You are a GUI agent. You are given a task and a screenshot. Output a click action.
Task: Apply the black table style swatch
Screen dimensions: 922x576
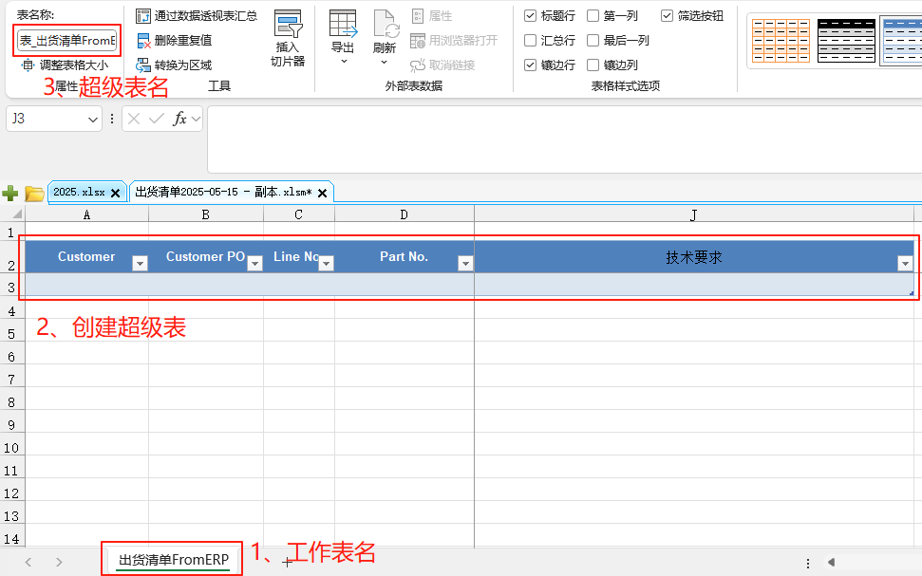[846, 41]
